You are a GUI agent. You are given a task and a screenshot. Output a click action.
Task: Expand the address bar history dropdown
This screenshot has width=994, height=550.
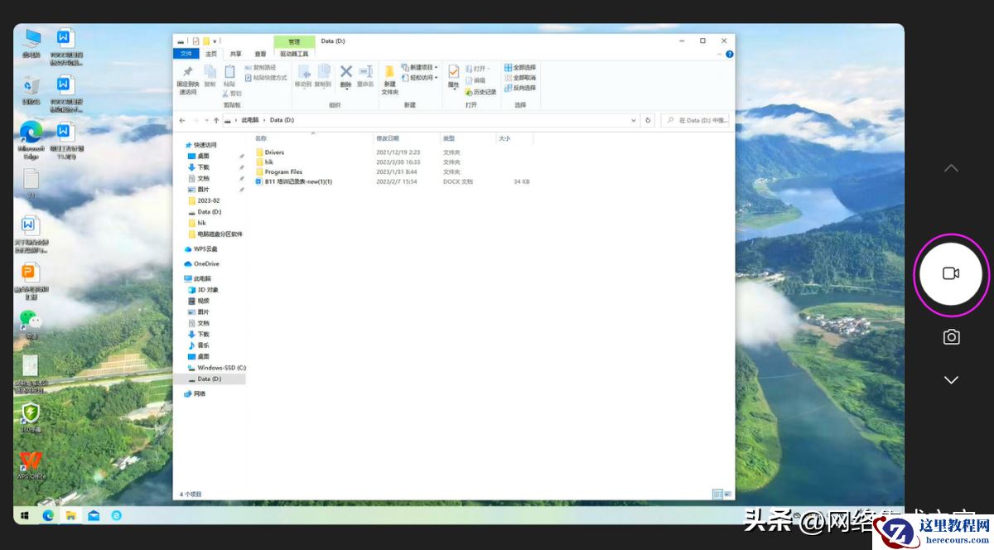(633, 120)
